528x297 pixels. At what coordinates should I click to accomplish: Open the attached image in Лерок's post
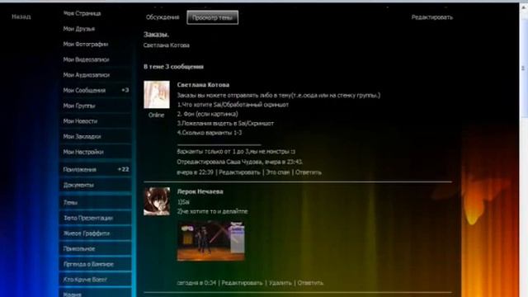click(x=211, y=241)
